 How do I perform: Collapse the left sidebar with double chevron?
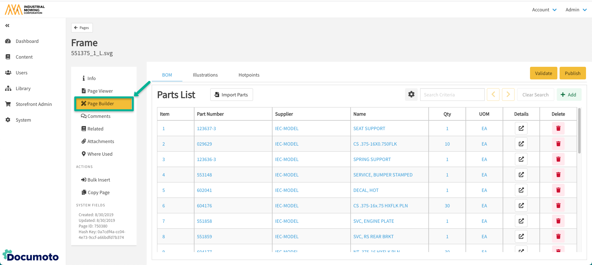(7, 26)
